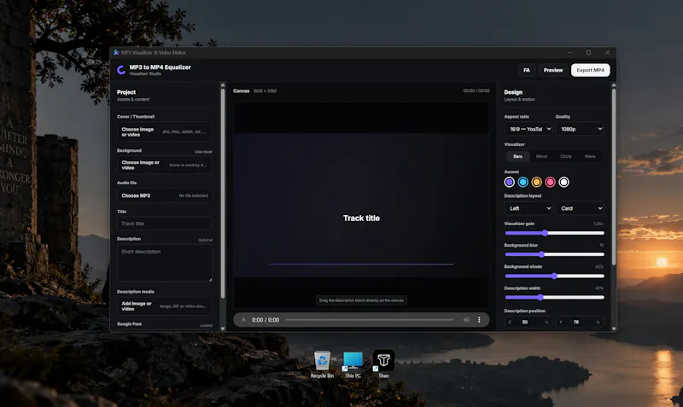This screenshot has height=407, width=683.
Task: Click the Project panel scroll up arrow
Action: 223,85
